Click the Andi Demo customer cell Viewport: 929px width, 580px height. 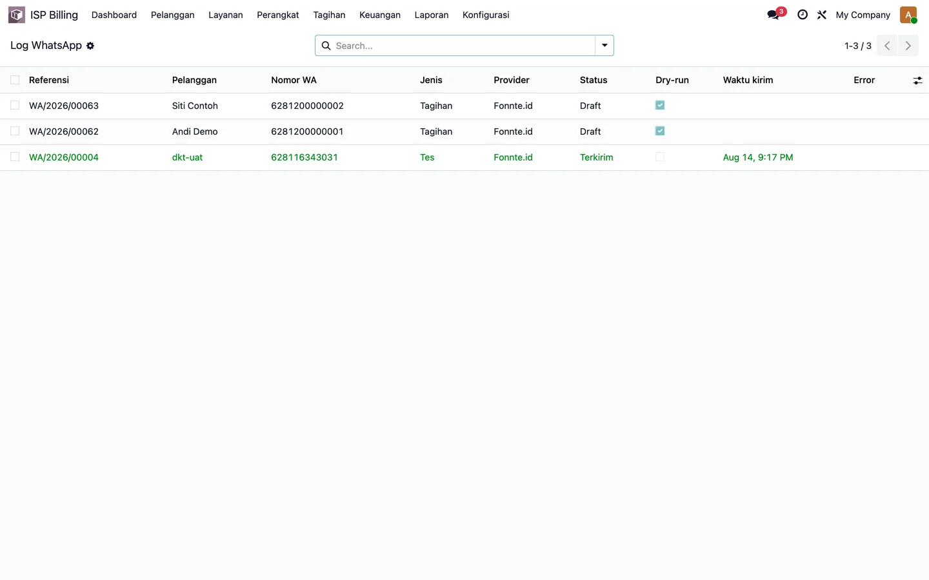click(x=195, y=131)
